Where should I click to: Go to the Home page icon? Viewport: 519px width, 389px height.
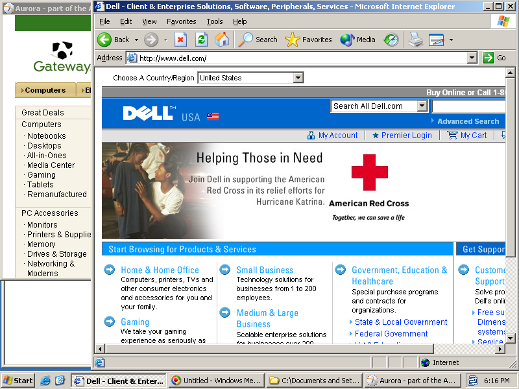222,40
